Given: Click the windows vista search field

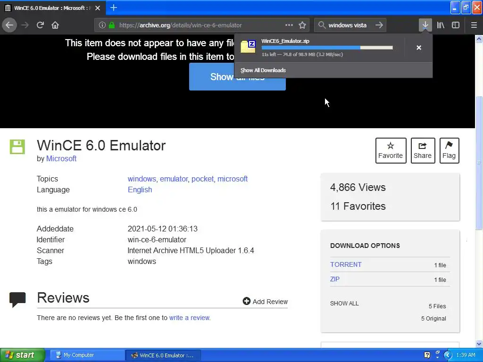Looking at the screenshot, I should coord(350,25).
